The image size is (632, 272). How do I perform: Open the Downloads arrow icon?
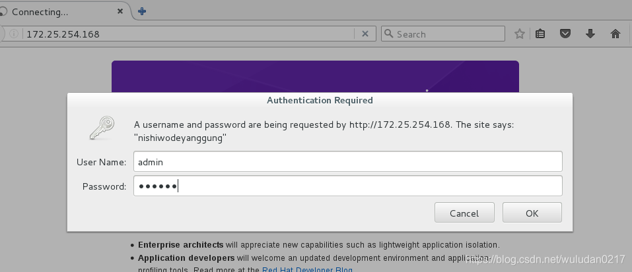point(590,34)
